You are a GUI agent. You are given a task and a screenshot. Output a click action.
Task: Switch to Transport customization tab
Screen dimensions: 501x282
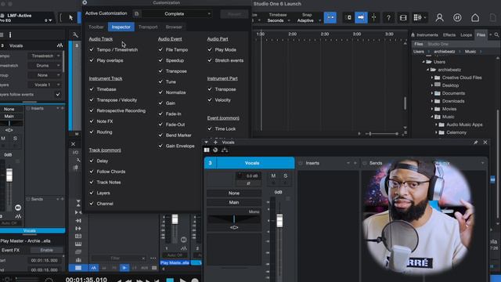[148, 27]
